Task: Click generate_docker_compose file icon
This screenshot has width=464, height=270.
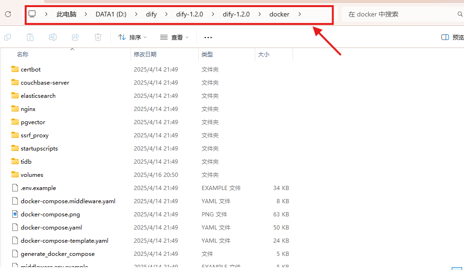Action: click(x=15, y=254)
